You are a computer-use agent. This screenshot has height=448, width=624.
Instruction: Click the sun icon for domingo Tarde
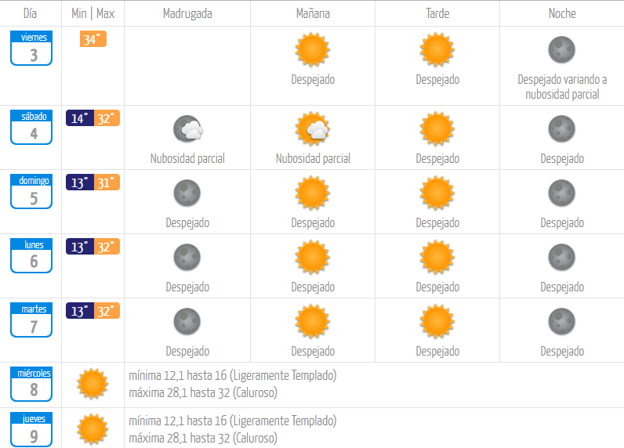point(437,193)
